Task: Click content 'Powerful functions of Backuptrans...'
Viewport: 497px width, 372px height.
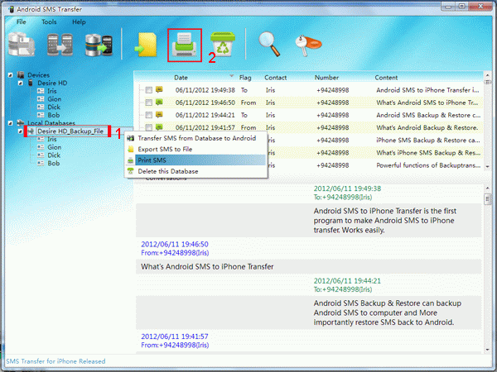Action: coord(428,165)
